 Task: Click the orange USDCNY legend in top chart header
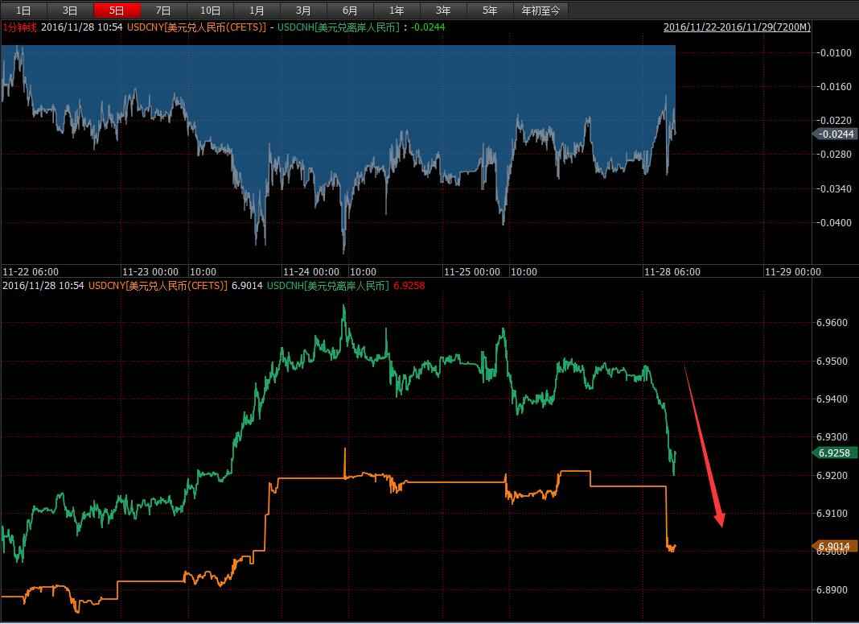click(x=196, y=27)
